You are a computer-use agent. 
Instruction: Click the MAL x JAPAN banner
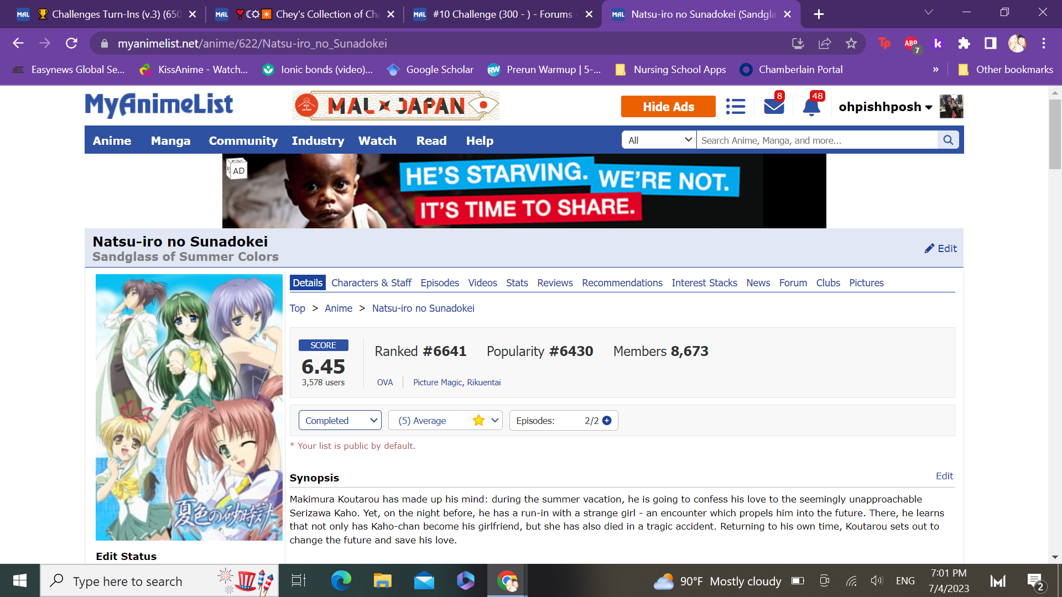[x=395, y=105]
